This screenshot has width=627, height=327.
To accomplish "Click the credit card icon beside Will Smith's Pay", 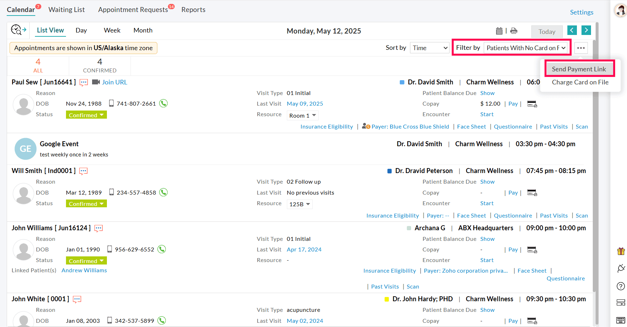I will tap(532, 192).
